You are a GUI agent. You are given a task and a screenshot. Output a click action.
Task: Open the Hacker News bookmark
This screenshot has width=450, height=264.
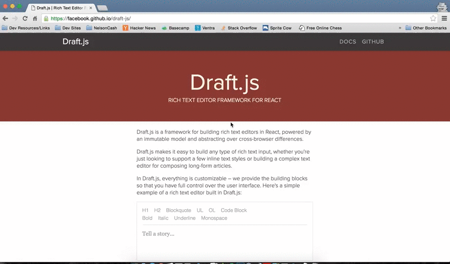pos(139,28)
